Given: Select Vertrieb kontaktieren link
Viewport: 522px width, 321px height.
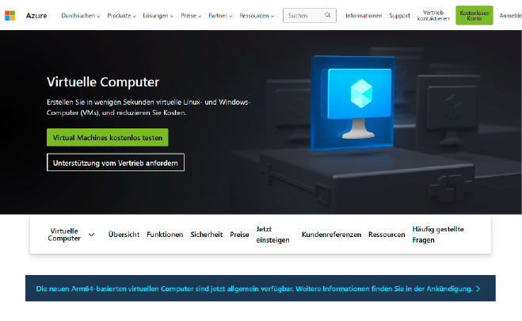Looking at the screenshot, I should 433,15.
